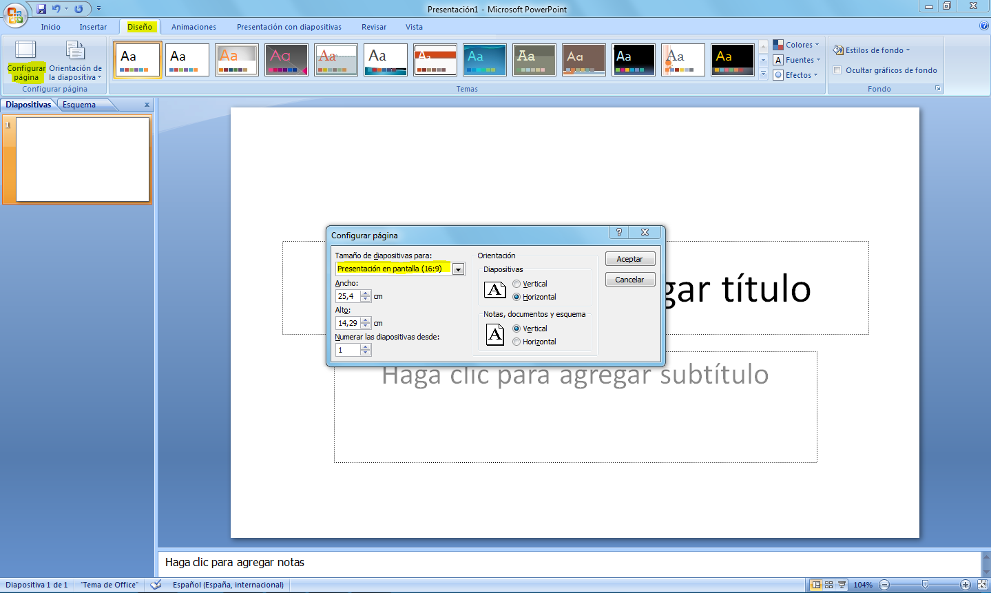Open the Colores theme colors dropdown
991x593 pixels.
coord(796,45)
